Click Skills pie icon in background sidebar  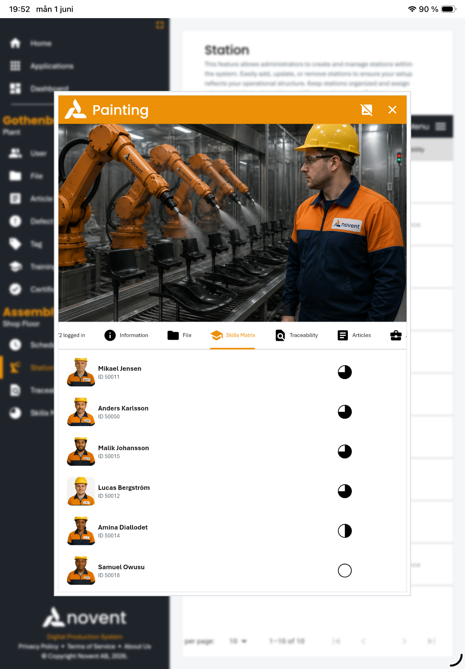(x=15, y=413)
